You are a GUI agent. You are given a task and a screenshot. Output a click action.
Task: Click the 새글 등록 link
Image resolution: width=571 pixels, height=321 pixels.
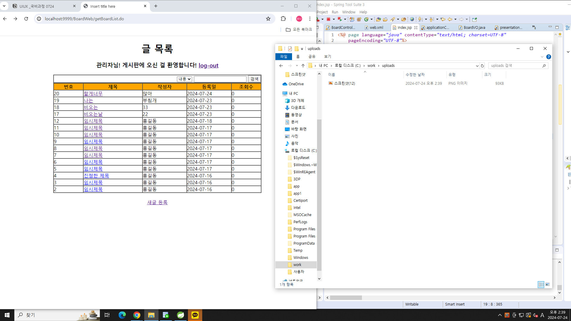[157, 202]
